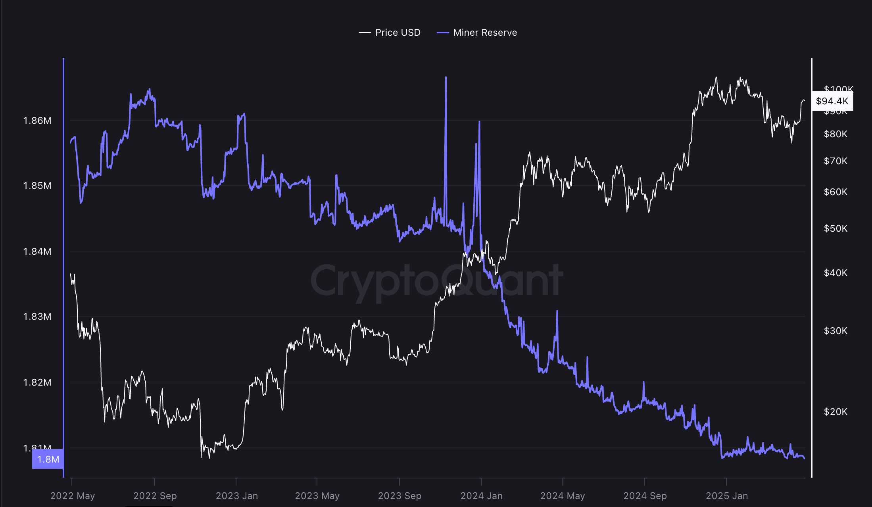Select the 2024 Sep date label
The height and width of the screenshot is (507, 872).
645,496
